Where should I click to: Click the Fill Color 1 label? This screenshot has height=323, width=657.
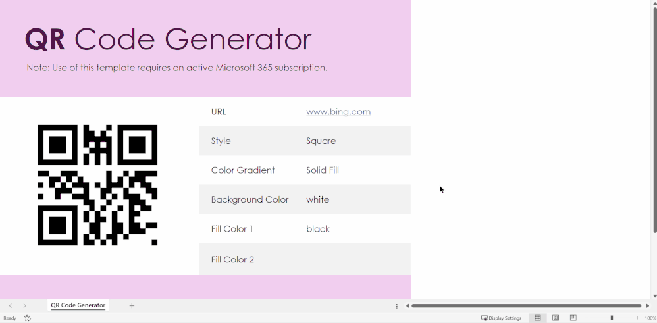[232, 229]
